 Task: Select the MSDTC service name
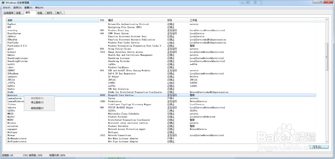[x=10, y=120]
